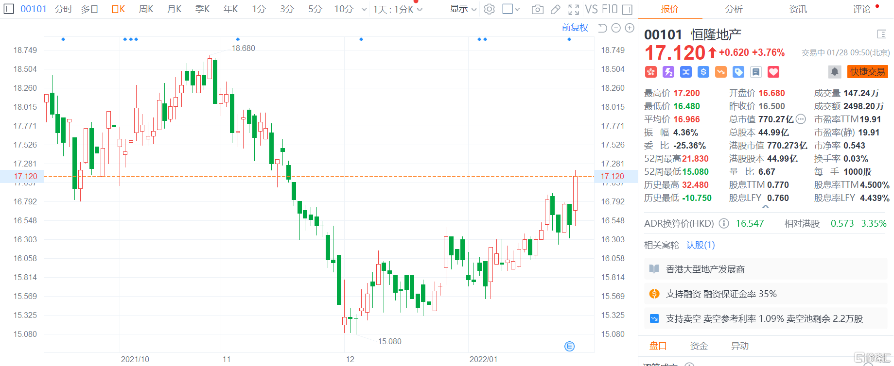Open the 1天:1分K period dropdown
The height and width of the screenshot is (366, 894).
coord(398,9)
